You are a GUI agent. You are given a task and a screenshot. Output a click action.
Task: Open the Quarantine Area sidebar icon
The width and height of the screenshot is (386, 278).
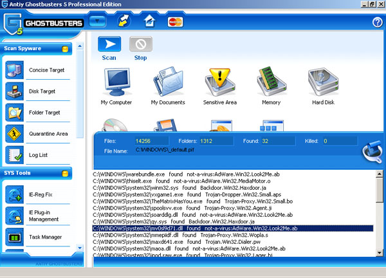click(x=15, y=134)
